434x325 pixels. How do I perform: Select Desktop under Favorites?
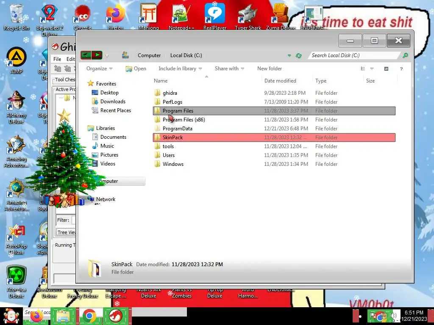click(x=109, y=93)
